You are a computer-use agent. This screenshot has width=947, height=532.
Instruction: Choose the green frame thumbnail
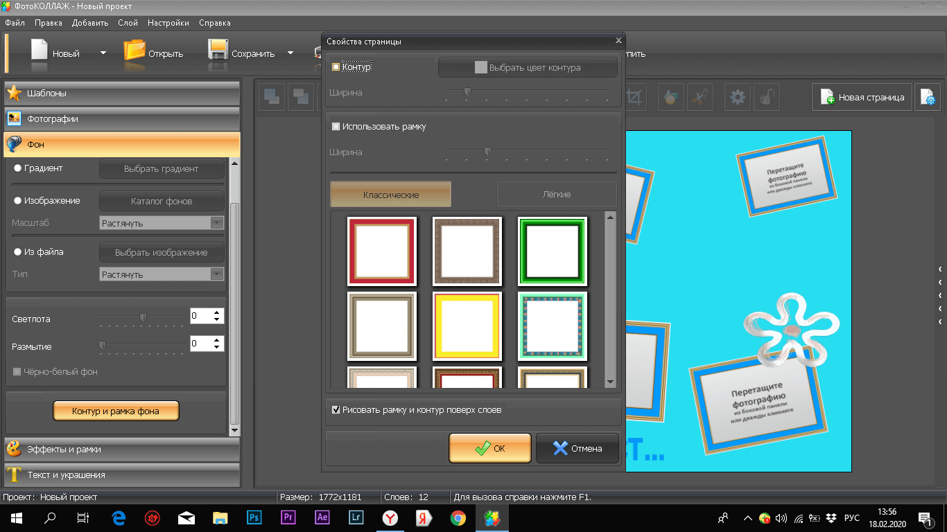coord(553,251)
